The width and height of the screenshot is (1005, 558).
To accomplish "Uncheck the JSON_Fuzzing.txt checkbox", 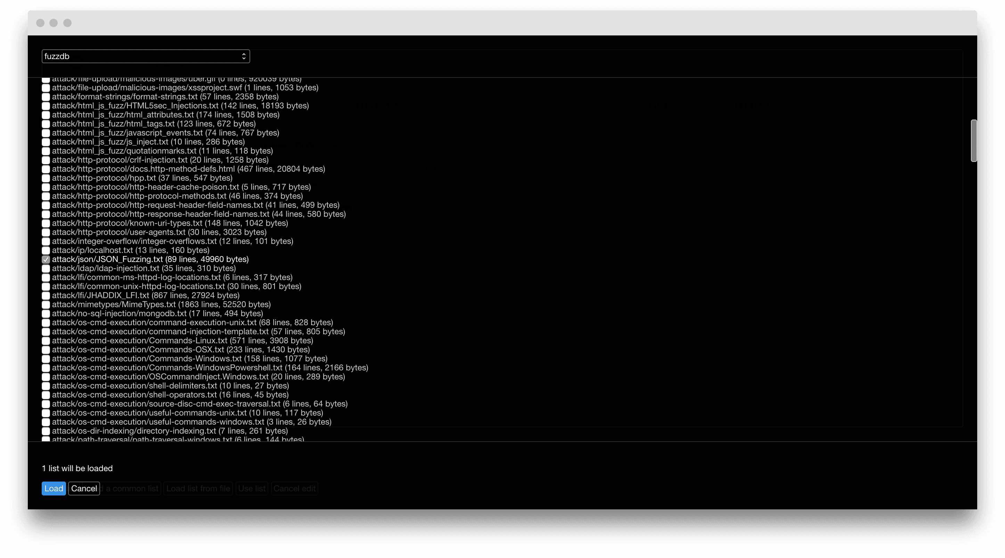I will click(46, 259).
